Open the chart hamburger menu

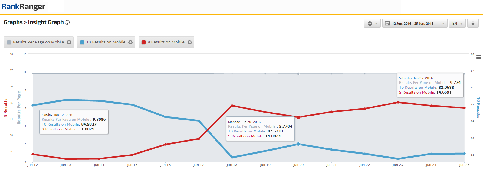coord(478,57)
